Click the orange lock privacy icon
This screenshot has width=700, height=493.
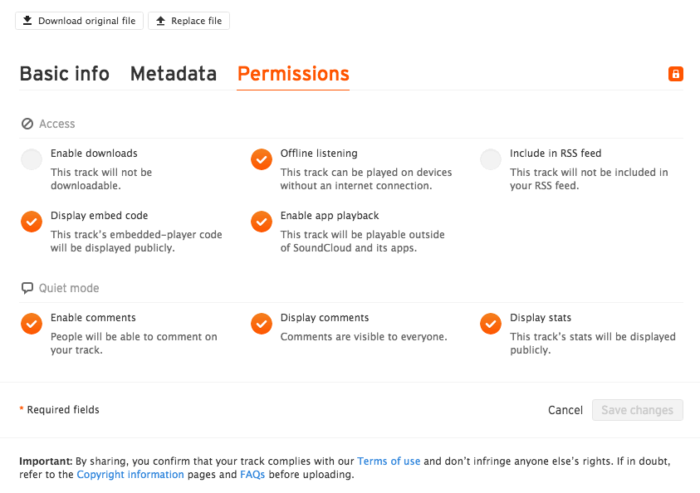675,74
